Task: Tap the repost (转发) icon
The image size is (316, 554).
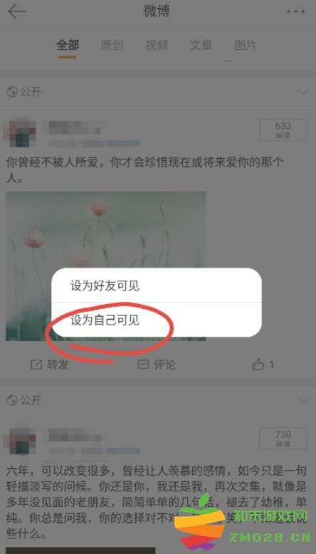Action: tap(36, 365)
